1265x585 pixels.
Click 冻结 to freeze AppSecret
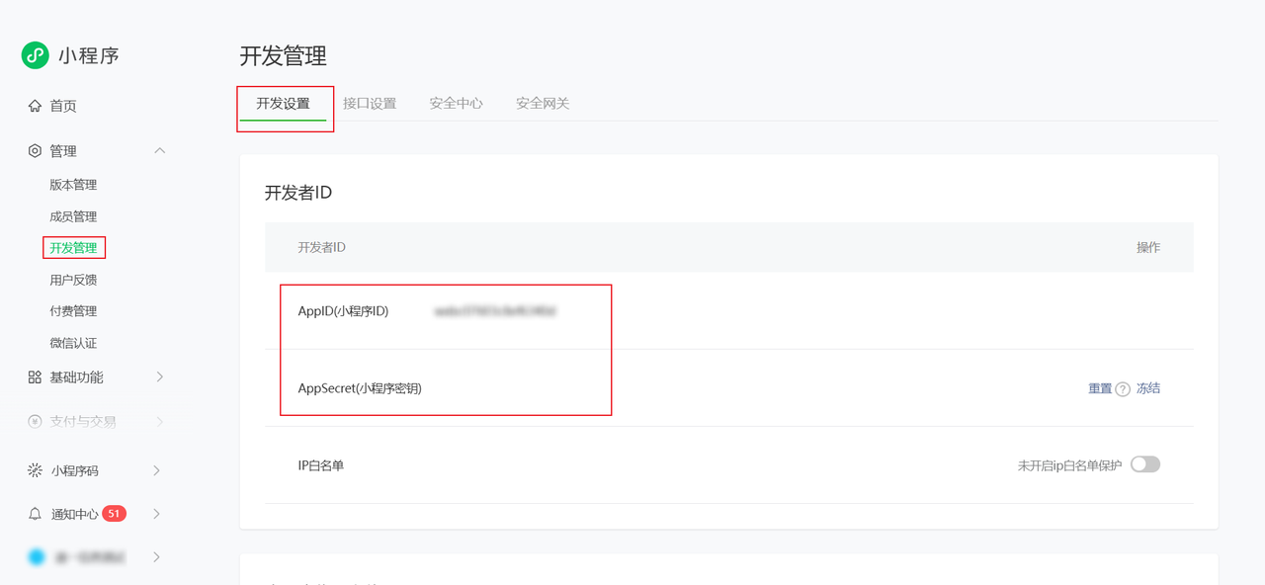tap(1148, 388)
